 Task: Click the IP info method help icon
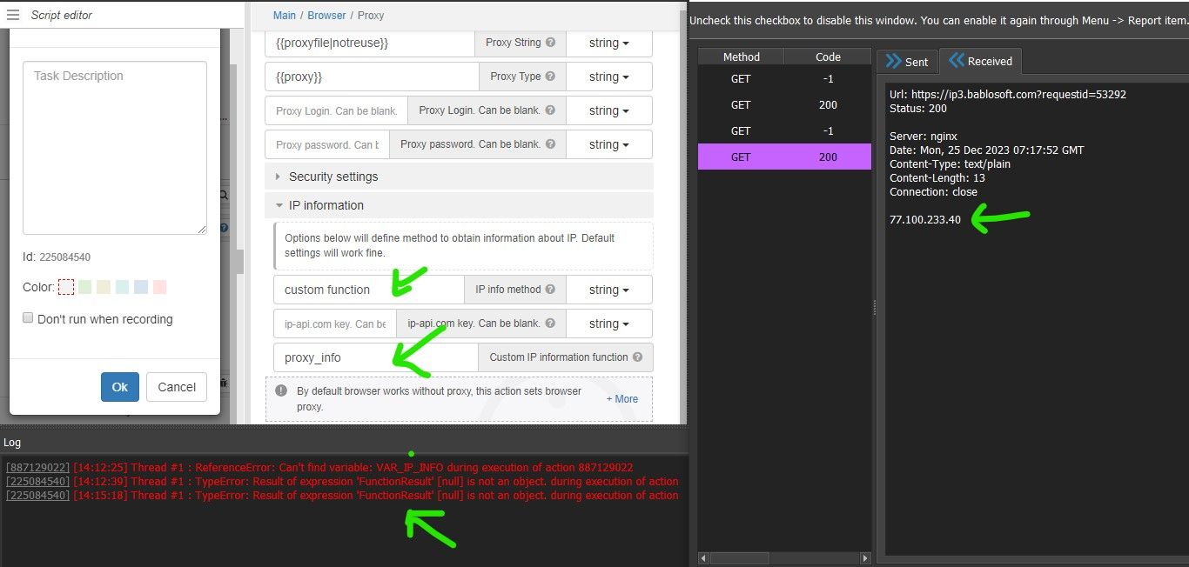[550, 290]
